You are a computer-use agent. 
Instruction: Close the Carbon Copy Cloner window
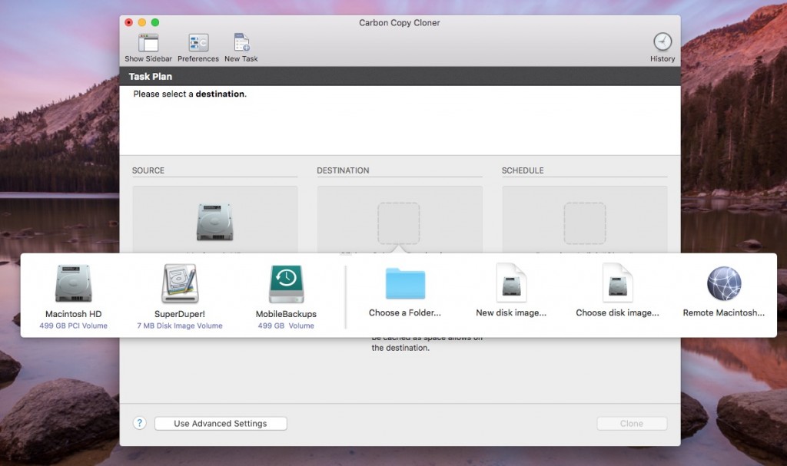click(129, 22)
